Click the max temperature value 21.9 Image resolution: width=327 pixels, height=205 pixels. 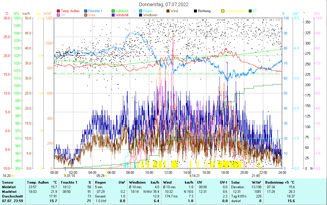tap(54, 192)
